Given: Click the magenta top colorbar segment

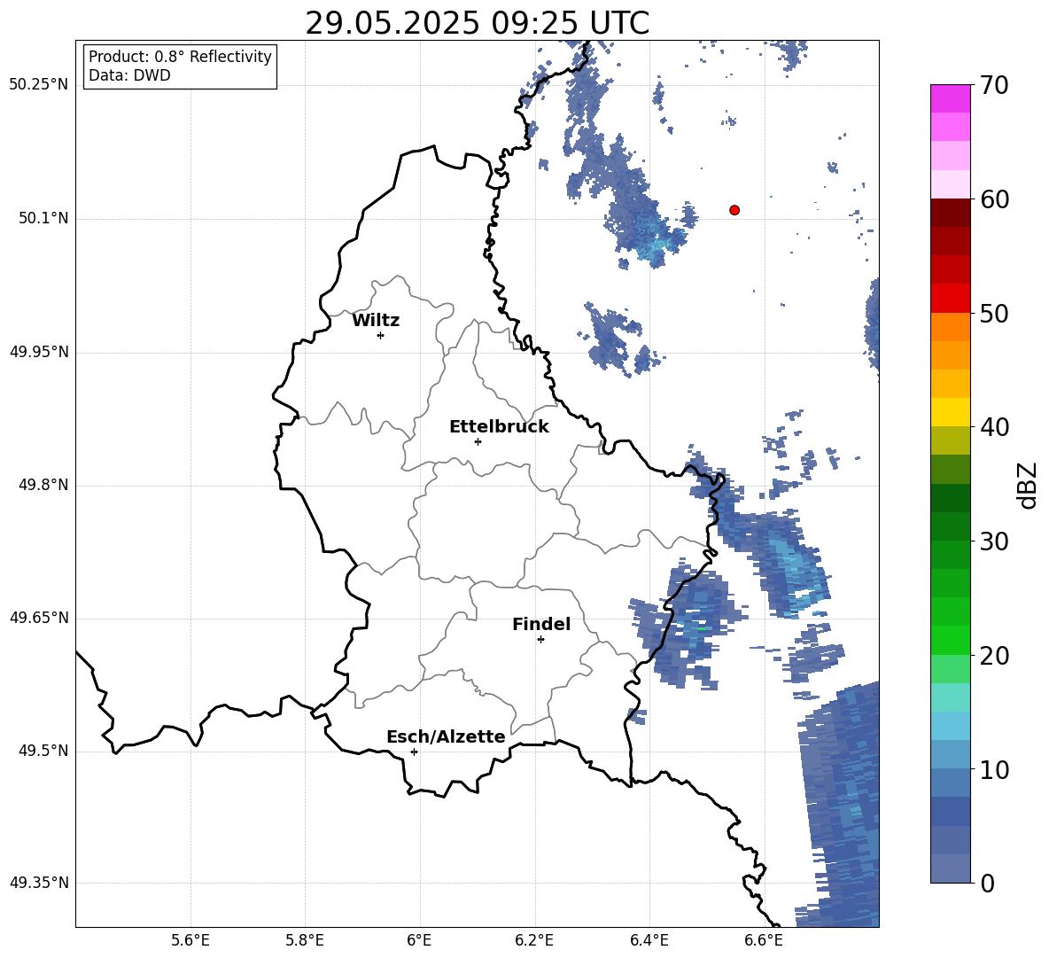Looking at the screenshot, I should pyautogui.click(x=951, y=99).
